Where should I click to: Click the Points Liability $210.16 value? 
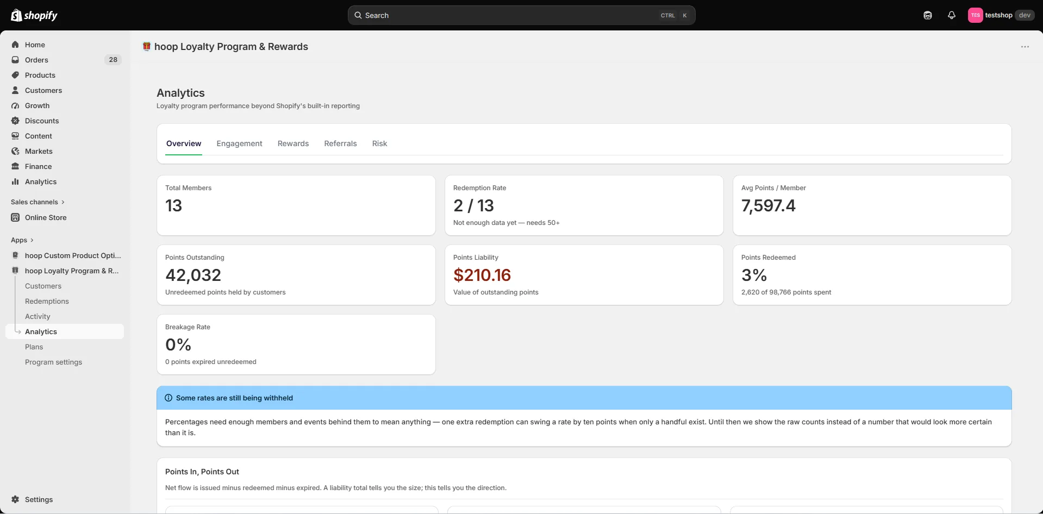pyautogui.click(x=482, y=275)
